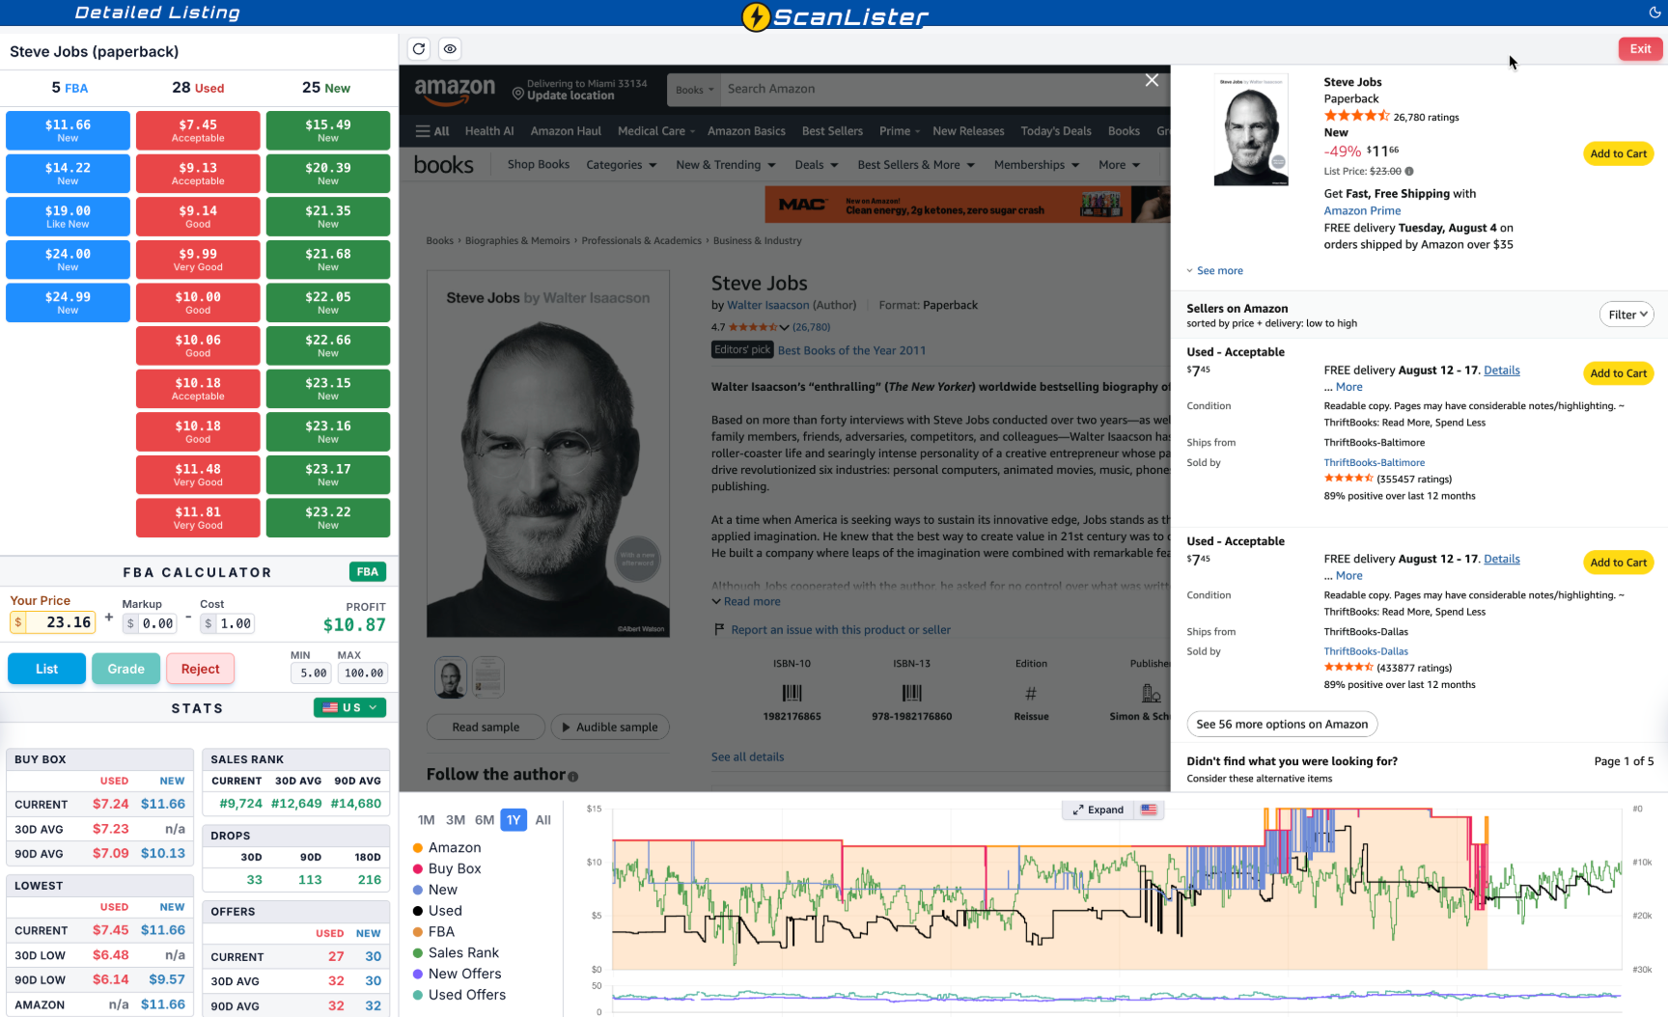This screenshot has width=1668, height=1017.
Task: Add New $11.66 offer to cart
Action: [x=1619, y=153]
